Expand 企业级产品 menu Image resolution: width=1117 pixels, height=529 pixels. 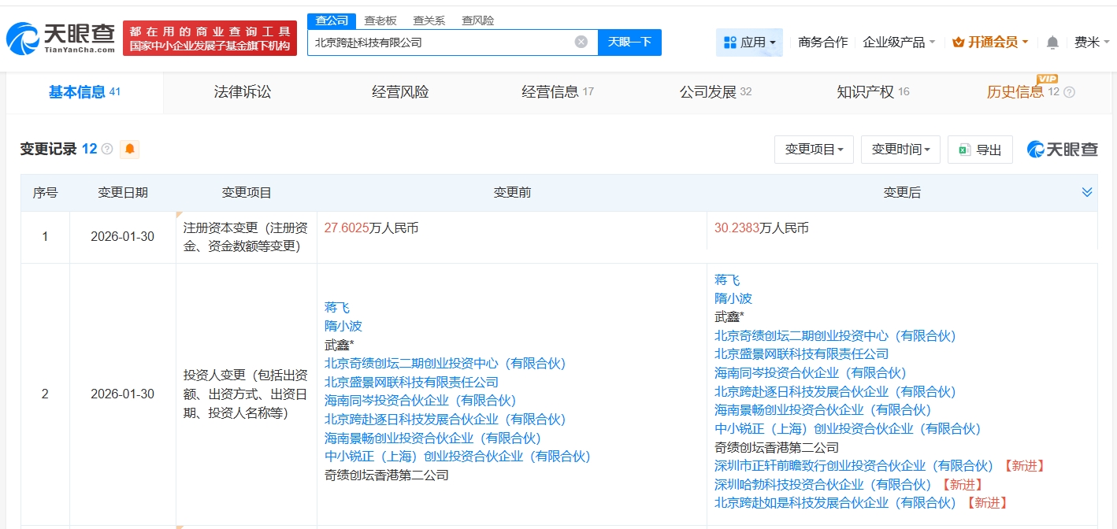pos(899,43)
